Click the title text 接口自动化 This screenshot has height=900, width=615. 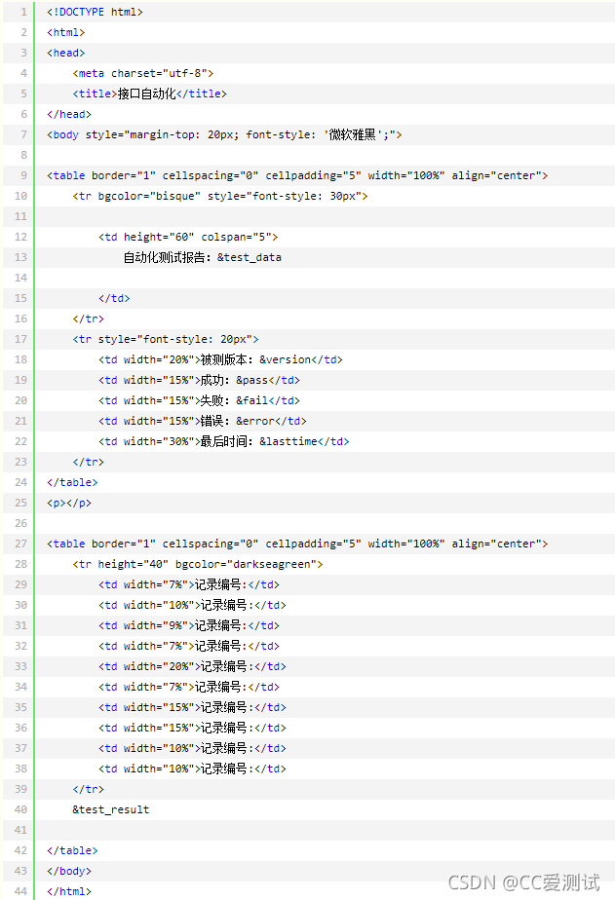pos(146,94)
